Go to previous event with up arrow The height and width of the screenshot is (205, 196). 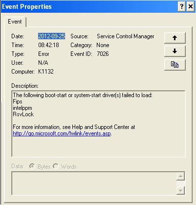pyautogui.click(x=174, y=38)
